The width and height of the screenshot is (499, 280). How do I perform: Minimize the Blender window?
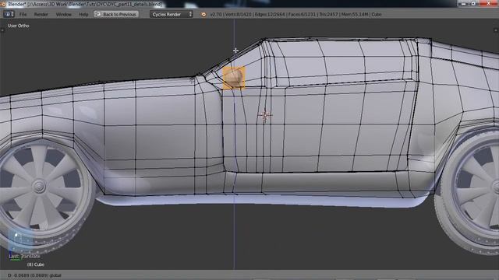point(463,3)
